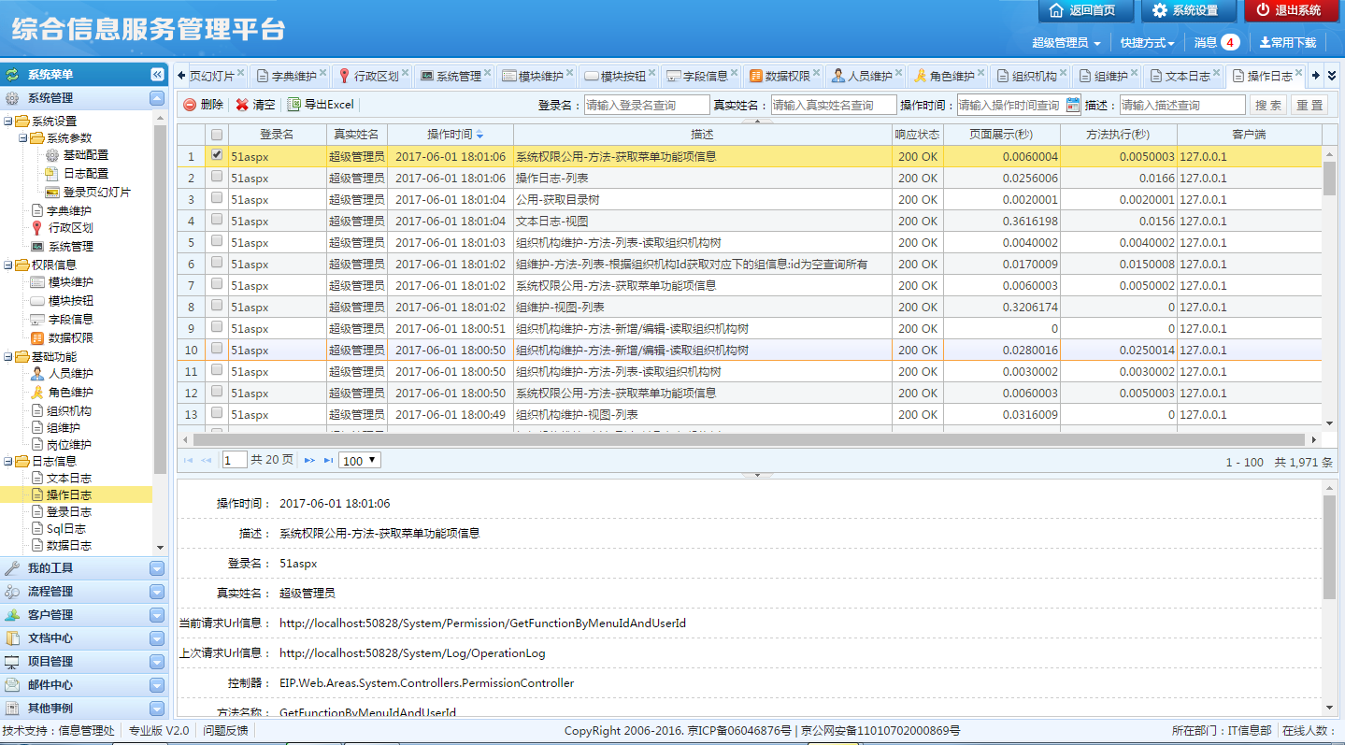Viewport: 1345px width, 745px height.
Task: Check the checkbox for row 9
Action: (217, 328)
